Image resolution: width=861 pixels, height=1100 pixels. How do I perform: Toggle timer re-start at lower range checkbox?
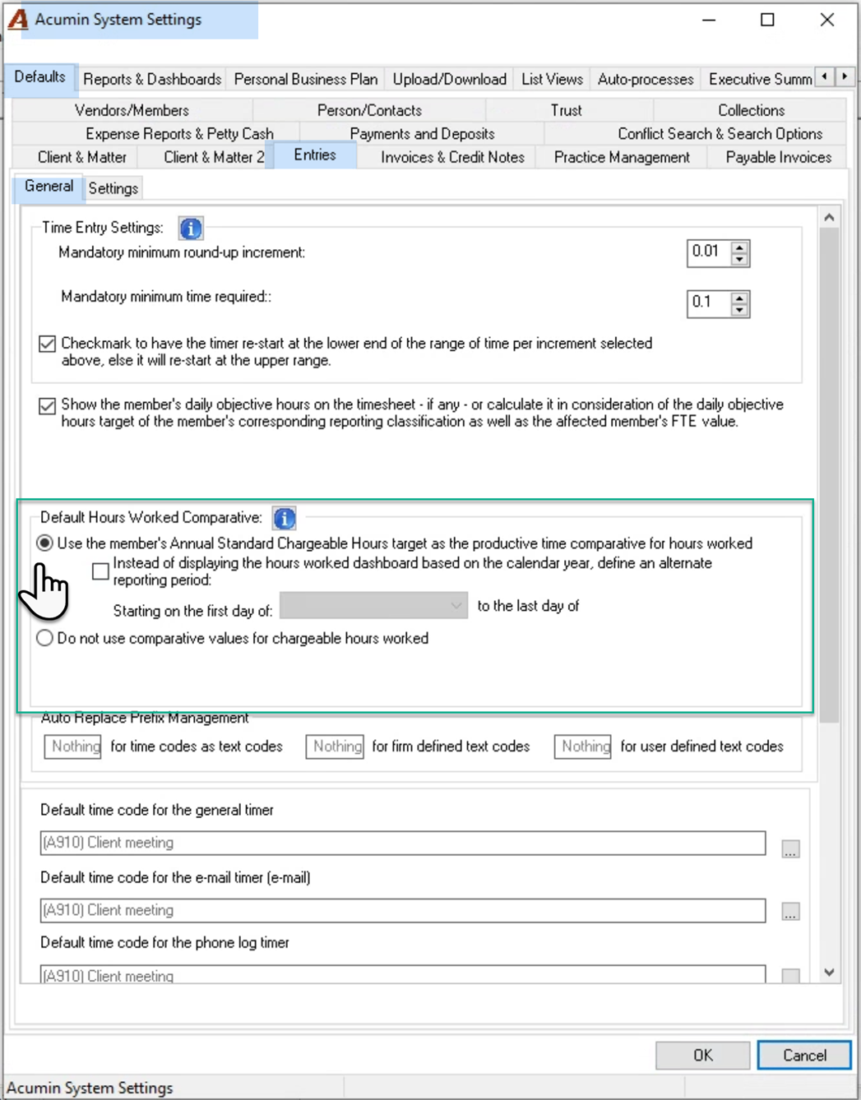click(48, 344)
